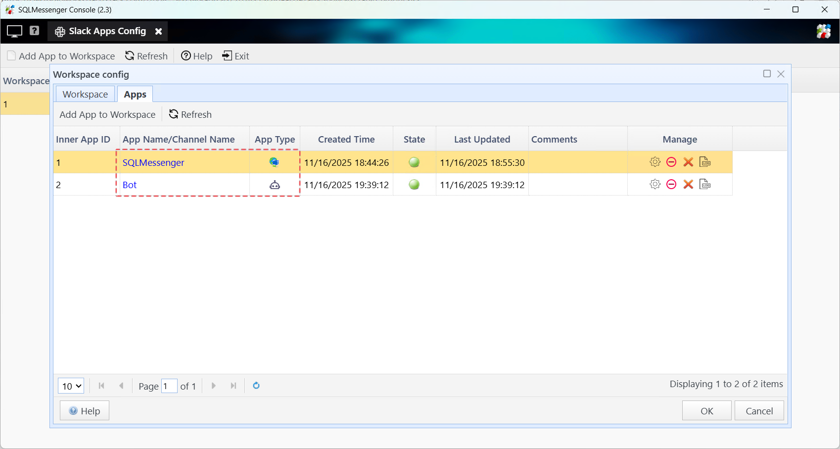View the log file for the Bot app
This screenshot has height=449, width=840.
tap(705, 184)
